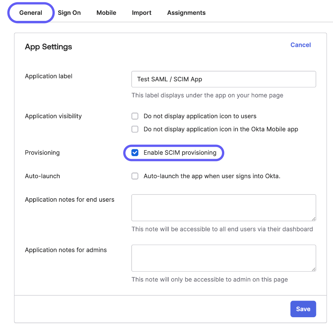
Task: Click the App Settings heading
Action: pos(48,47)
